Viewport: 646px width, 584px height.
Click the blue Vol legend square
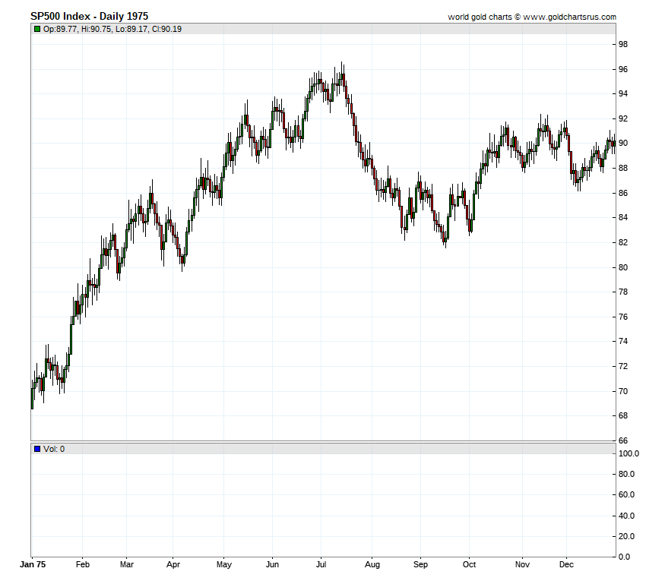pos(37,449)
